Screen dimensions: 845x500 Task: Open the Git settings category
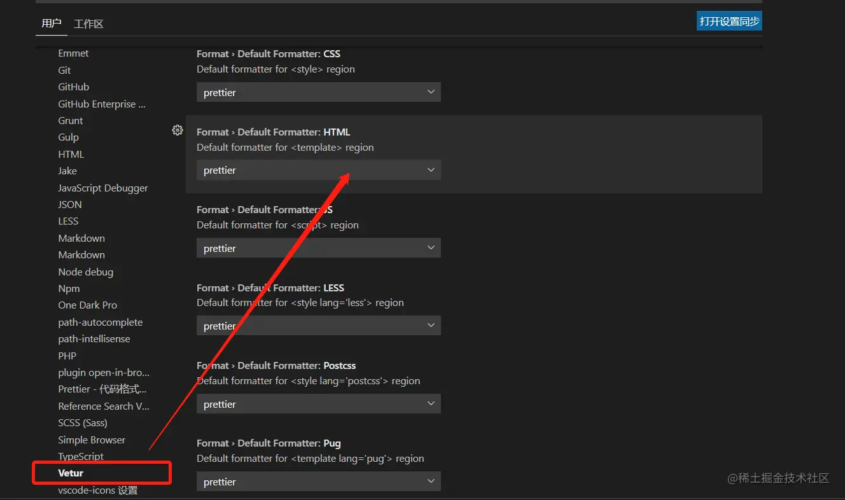[x=64, y=70]
